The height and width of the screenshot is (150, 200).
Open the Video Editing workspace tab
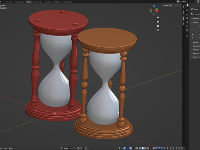[x=67, y=2]
